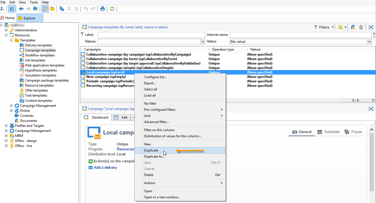Toggle the list/detail search view button

[45, 9]
